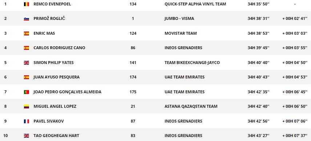Select the French flag next to Pavel Sivakov
Screen dimensions: 311x141
[x=27, y=121]
